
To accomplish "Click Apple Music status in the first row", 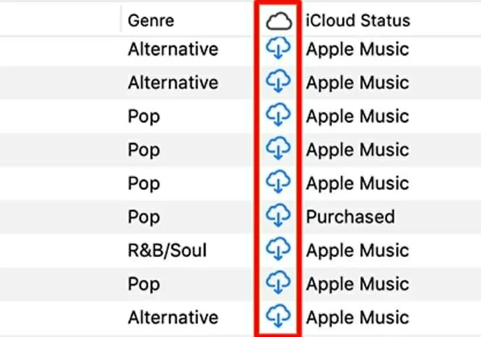I will [357, 49].
